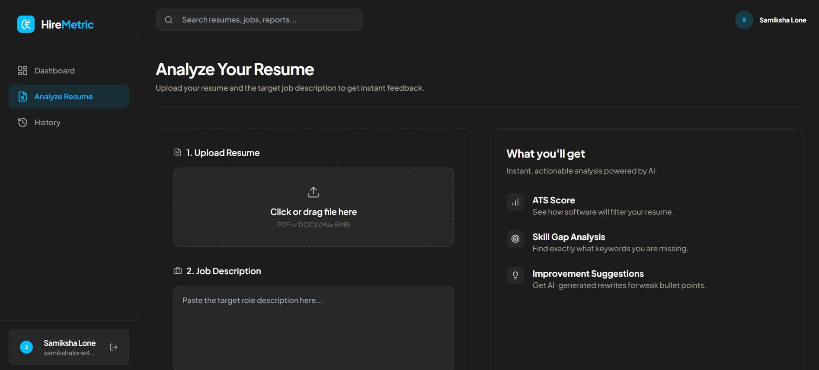Image resolution: width=819 pixels, height=370 pixels.
Task: Click the 'PDF or DOCX (Max 5MB)' text
Action: [314, 225]
